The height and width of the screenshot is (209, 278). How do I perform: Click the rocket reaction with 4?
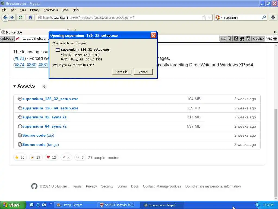click(66, 157)
